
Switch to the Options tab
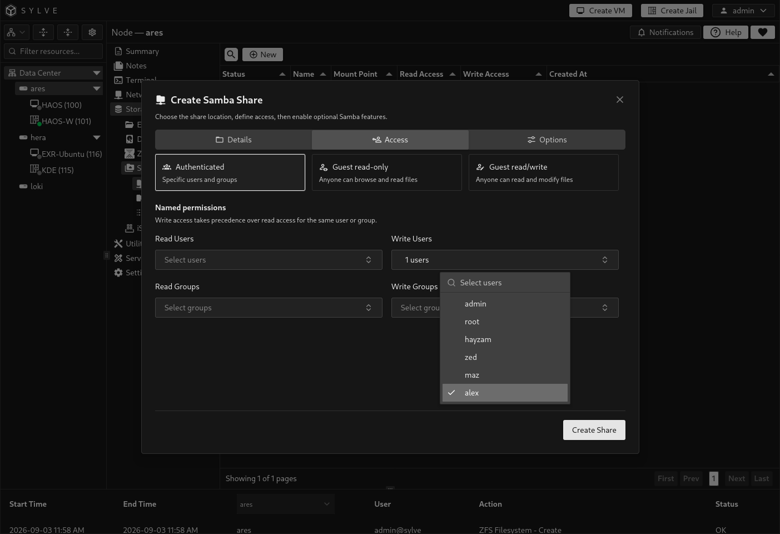[547, 140]
